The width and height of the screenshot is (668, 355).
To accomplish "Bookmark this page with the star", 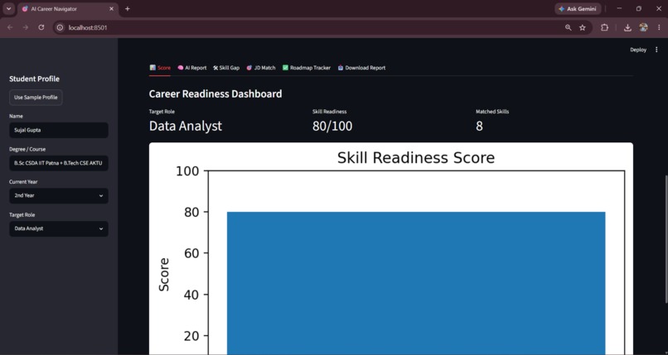I will (582, 27).
